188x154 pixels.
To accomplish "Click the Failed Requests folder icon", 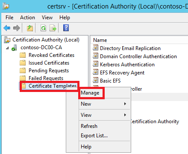I will (23, 78).
